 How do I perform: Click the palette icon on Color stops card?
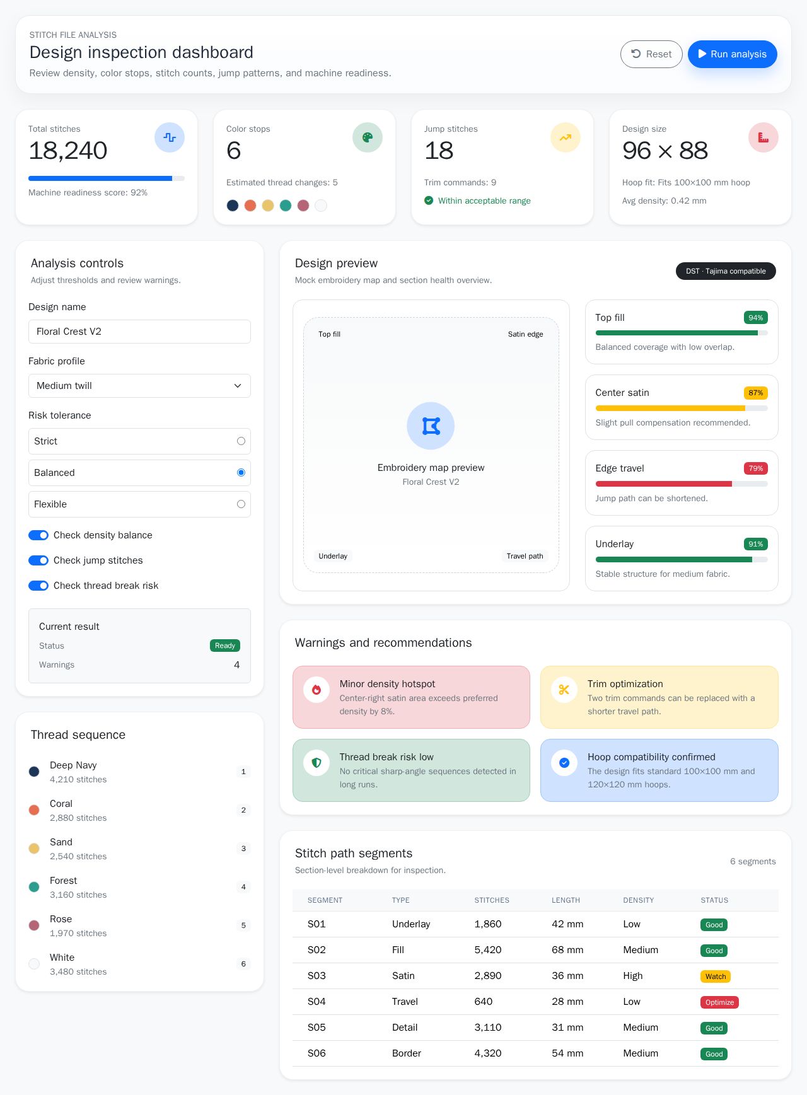[x=368, y=137]
